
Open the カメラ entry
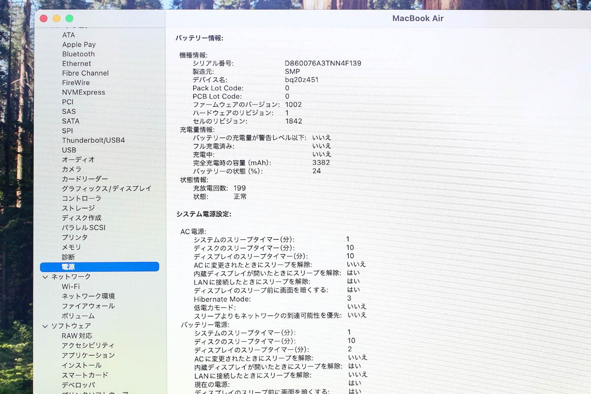click(x=71, y=169)
